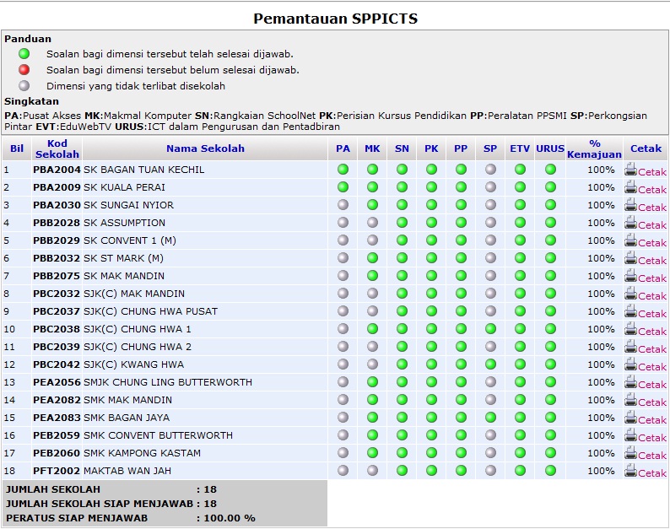The height and width of the screenshot is (529, 670).
Task: Click the Kod Sekolah column header
Action: 57,148
